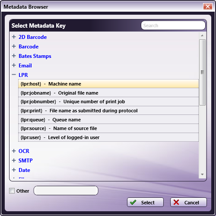This screenshot has width=216, height=216.
Task: Click the Cancel button
Action: 188,202
